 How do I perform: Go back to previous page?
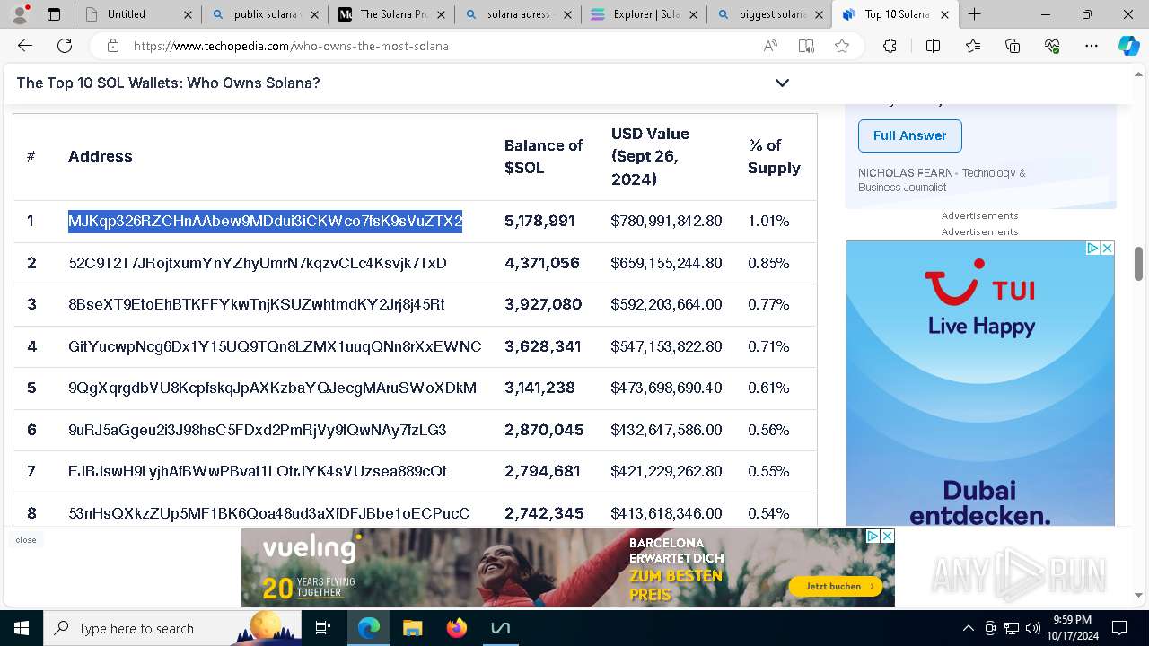click(25, 46)
